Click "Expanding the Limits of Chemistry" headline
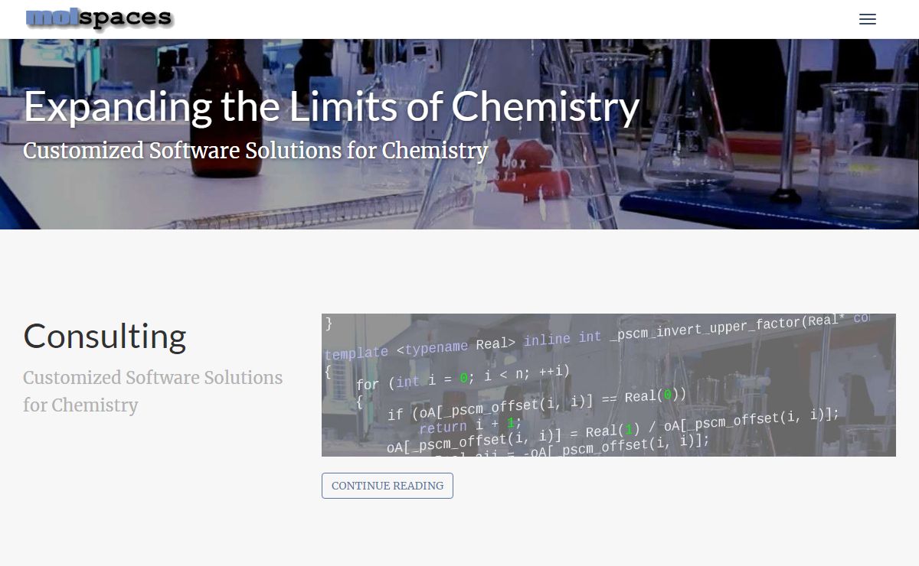This screenshot has height=566, width=919. (331, 106)
